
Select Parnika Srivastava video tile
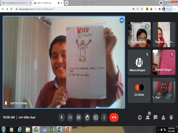tap(164, 34)
